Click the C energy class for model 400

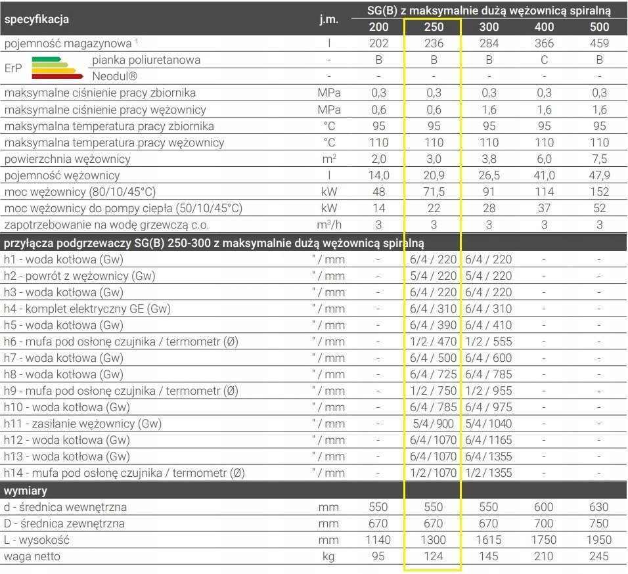click(x=544, y=60)
